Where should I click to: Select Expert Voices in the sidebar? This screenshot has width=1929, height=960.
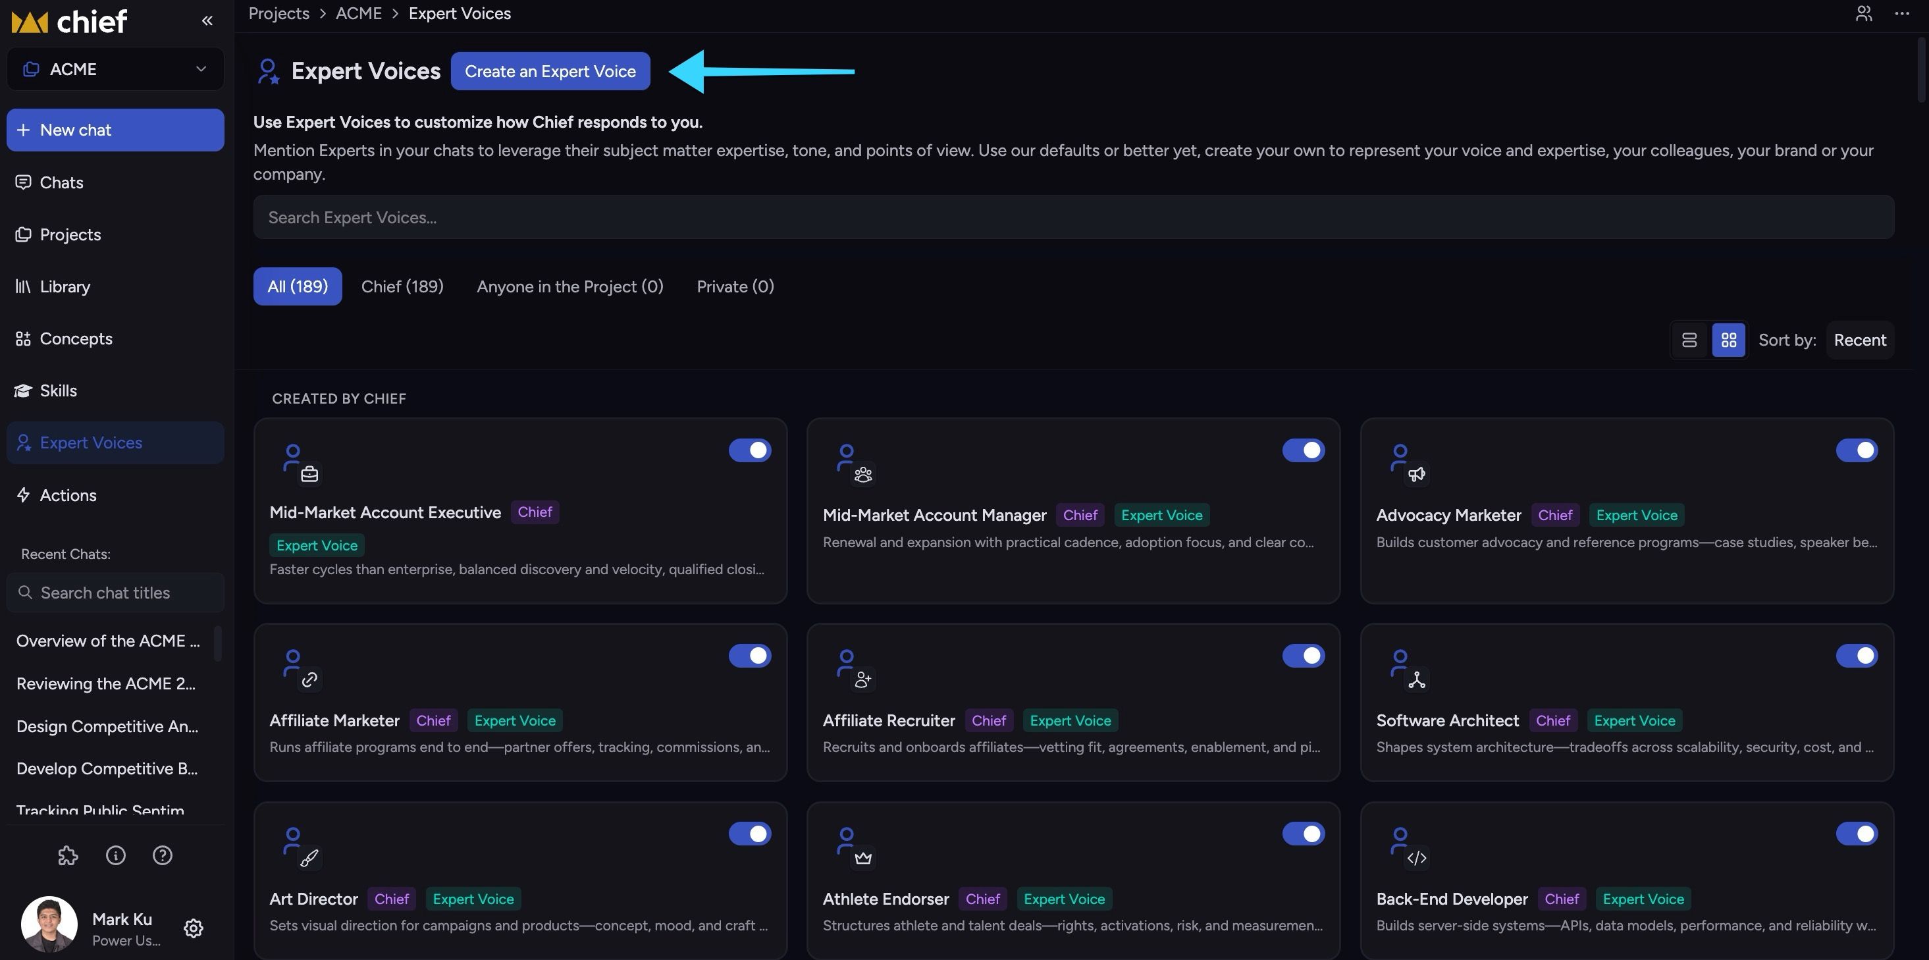pos(115,442)
